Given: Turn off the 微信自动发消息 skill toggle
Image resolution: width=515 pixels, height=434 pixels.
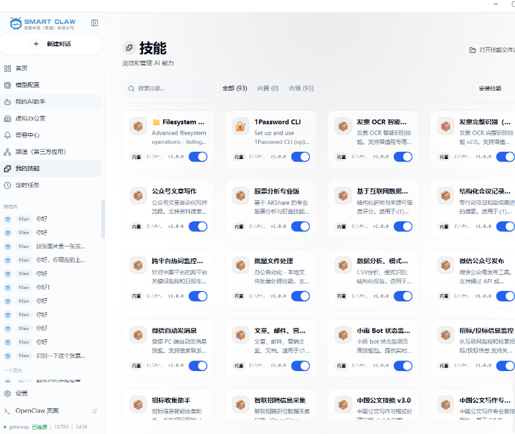Looking at the screenshot, I should [x=198, y=365].
